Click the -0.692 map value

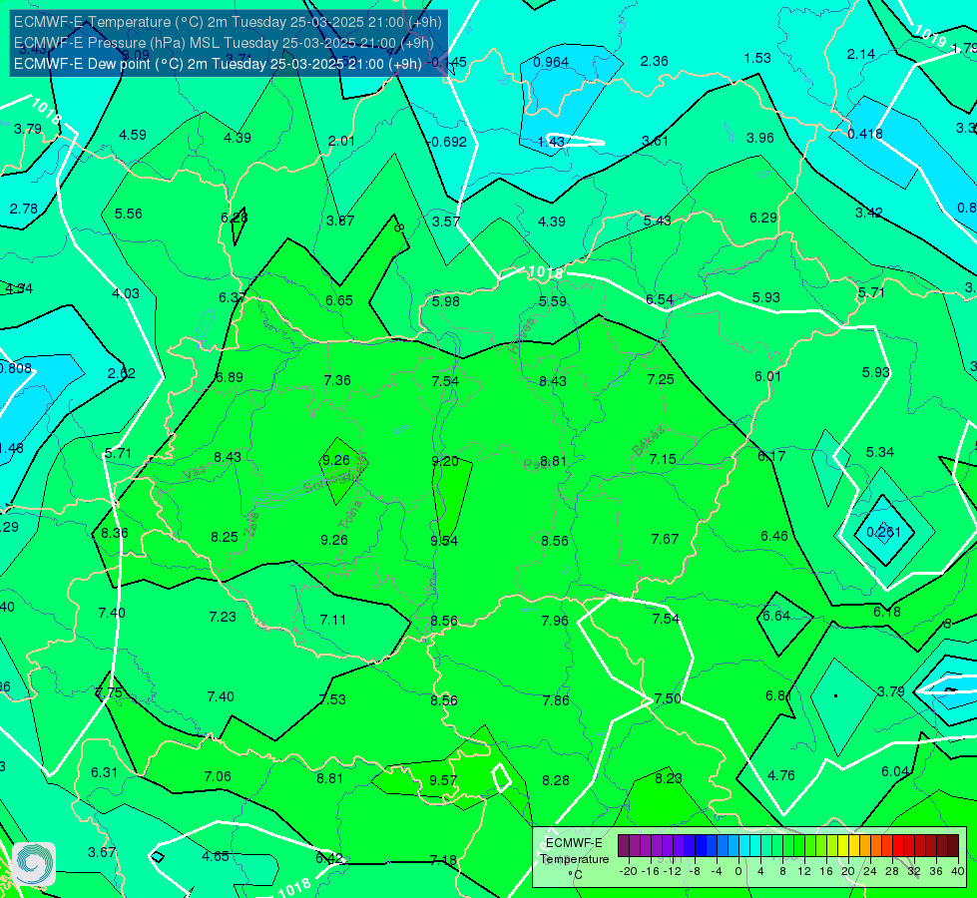[447, 142]
